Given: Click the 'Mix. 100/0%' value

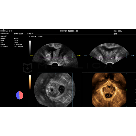Looking at the screenshot, I should point(18,47).
